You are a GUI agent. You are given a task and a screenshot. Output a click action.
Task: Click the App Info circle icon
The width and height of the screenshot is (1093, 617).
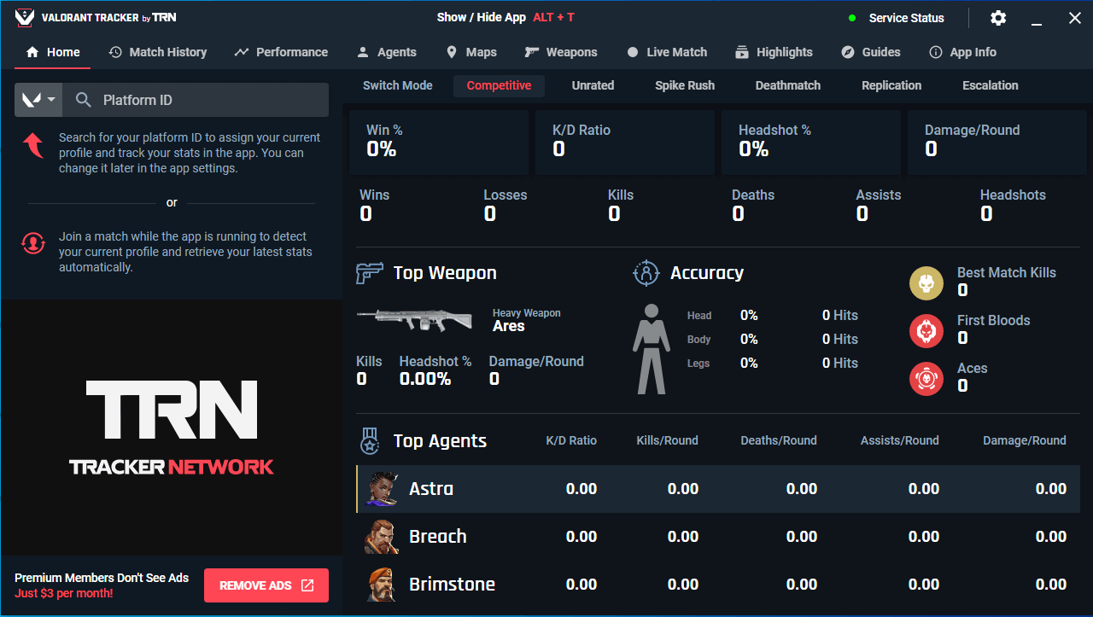point(936,52)
